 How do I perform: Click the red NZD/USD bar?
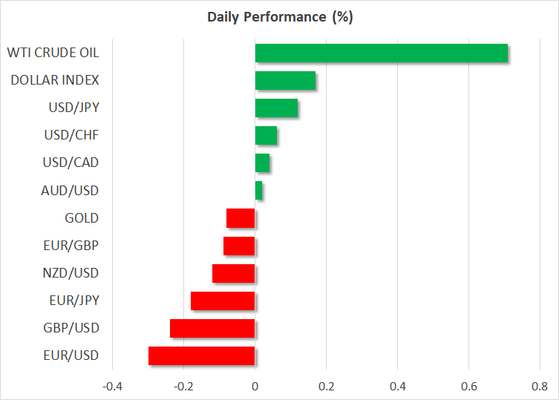[x=233, y=273]
